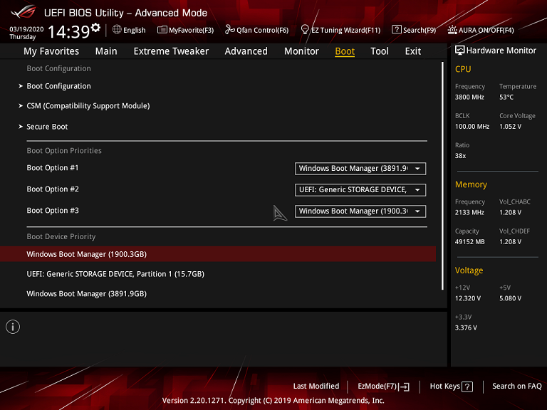The image size is (547, 410).
Task: Click the Hardware Monitor display icon
Action: tap(459, 51)
